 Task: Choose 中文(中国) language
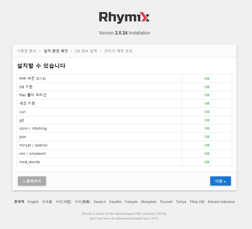click(x=63, y=202)
